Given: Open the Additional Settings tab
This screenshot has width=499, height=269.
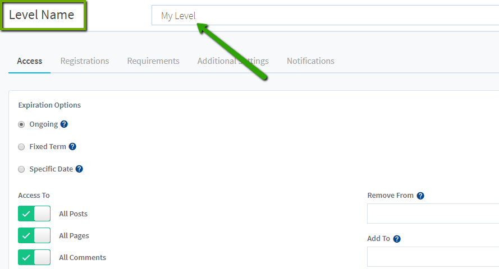Looking at the screenshot, I should pos(233,61).
